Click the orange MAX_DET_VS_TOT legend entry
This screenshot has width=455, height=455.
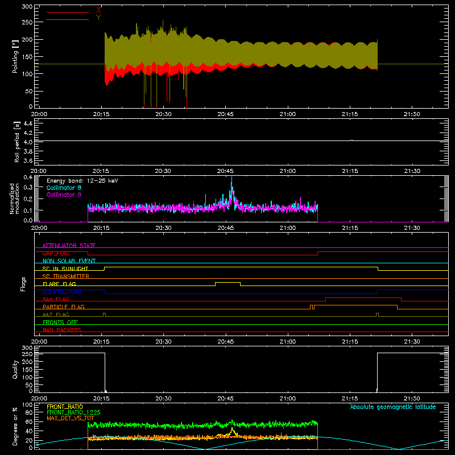(70, 418)
